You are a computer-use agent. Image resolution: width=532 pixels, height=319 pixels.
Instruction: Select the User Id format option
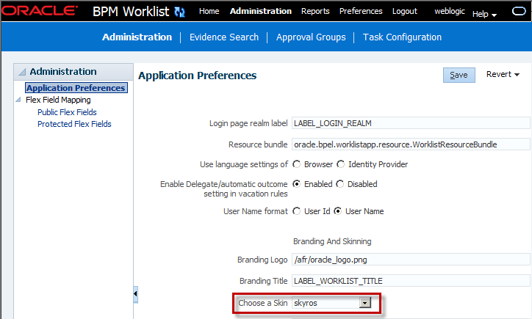click(x=297, y=211)
